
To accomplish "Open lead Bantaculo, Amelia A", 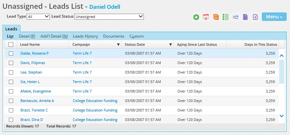I will click(x=37, y=101).
